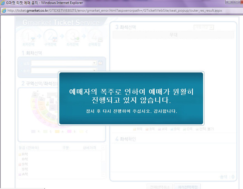The height and width of the screenshot is (189, 243).
Task: Expand the 날짜 date dropdown
Action: point(94,63)
